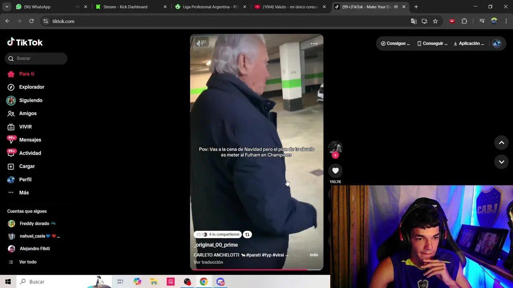Click the tiktok.com address bar
513x288 pixels.
[x=224, y=21]
